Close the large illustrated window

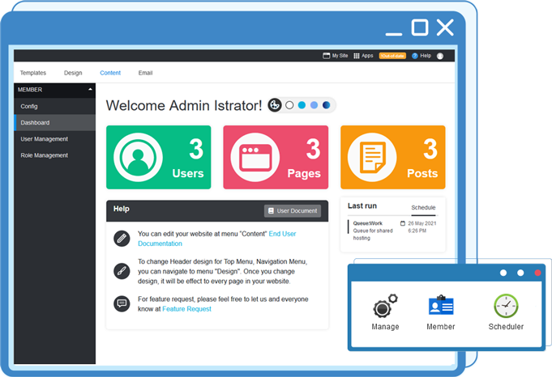445,28
